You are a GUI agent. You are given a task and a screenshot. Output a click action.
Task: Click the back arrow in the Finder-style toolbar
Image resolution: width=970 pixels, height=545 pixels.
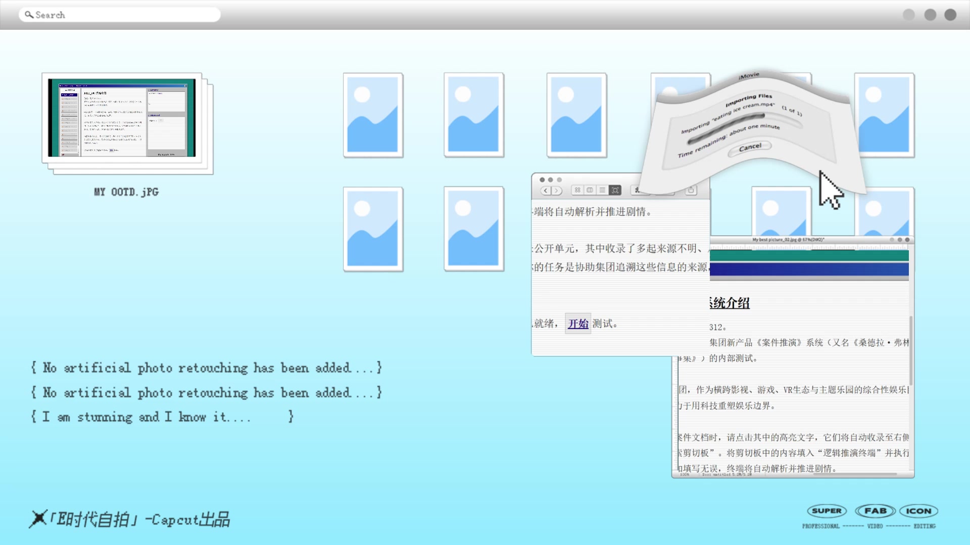pyautogui.click(x=546, y=190)
